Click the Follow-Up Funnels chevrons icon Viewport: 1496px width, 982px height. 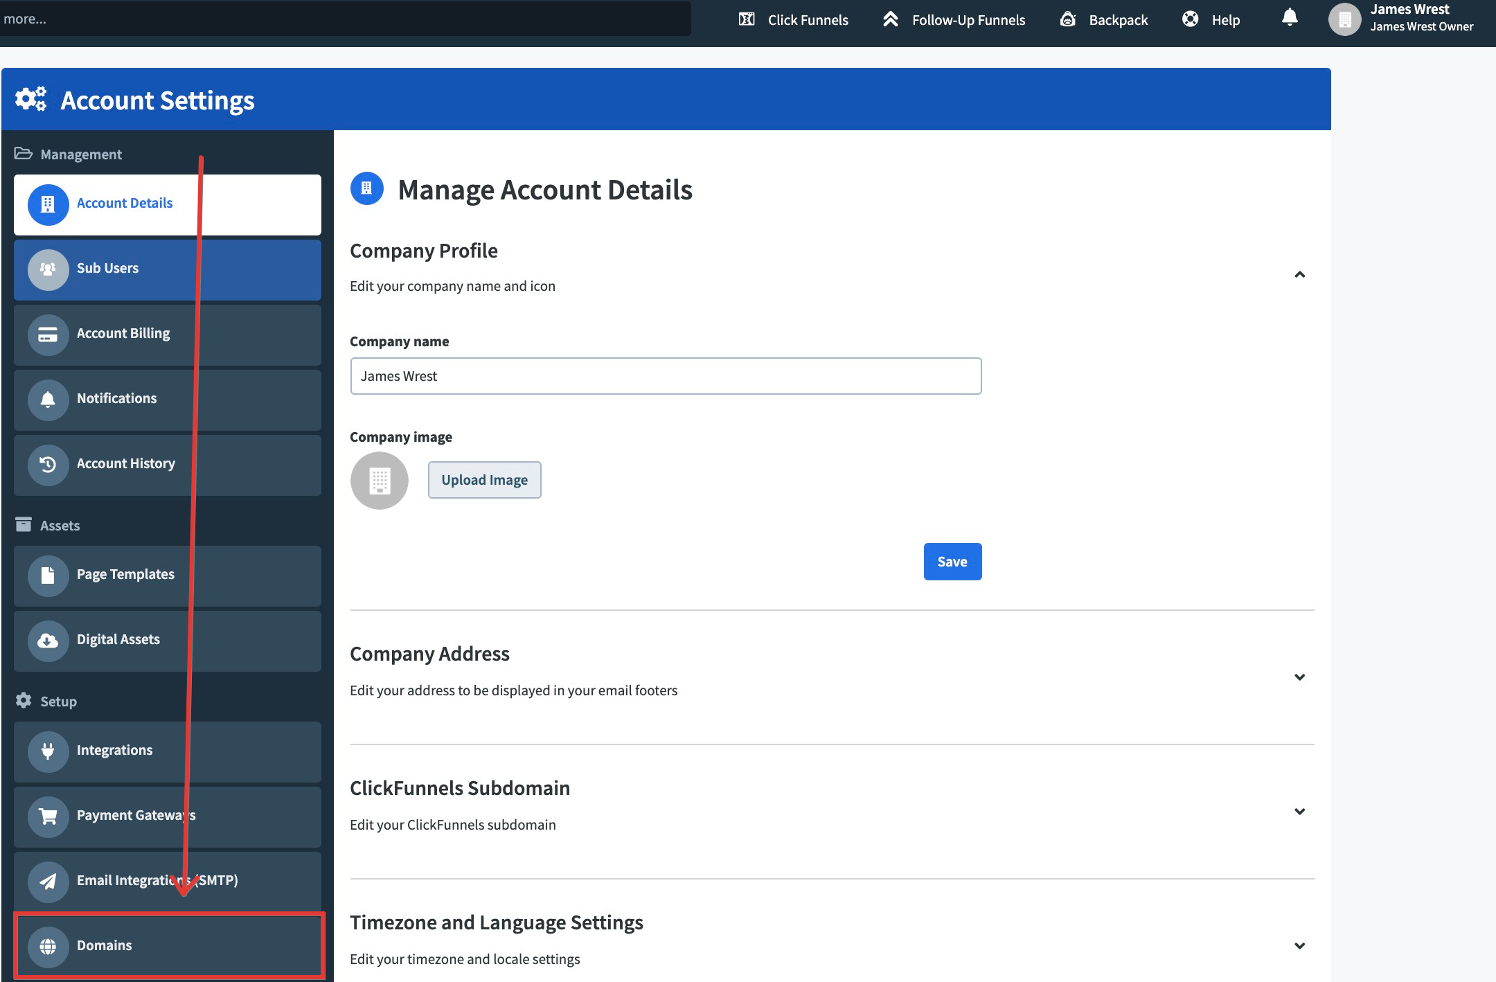pyautogui.click(x=891, y=19)
